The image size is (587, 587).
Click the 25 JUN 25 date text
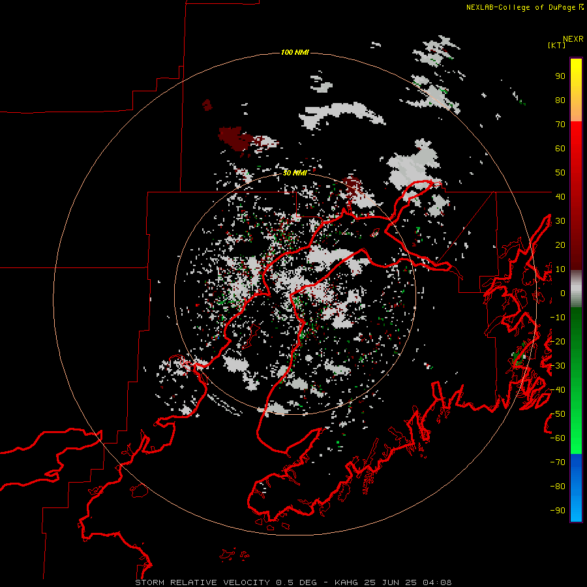pyautogui.click(x=391, y=582)
